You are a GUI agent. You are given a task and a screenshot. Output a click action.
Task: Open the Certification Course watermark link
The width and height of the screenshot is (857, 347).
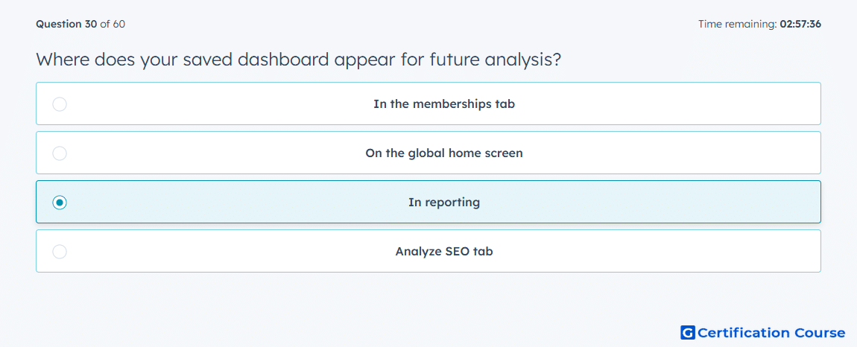(763, 332)
